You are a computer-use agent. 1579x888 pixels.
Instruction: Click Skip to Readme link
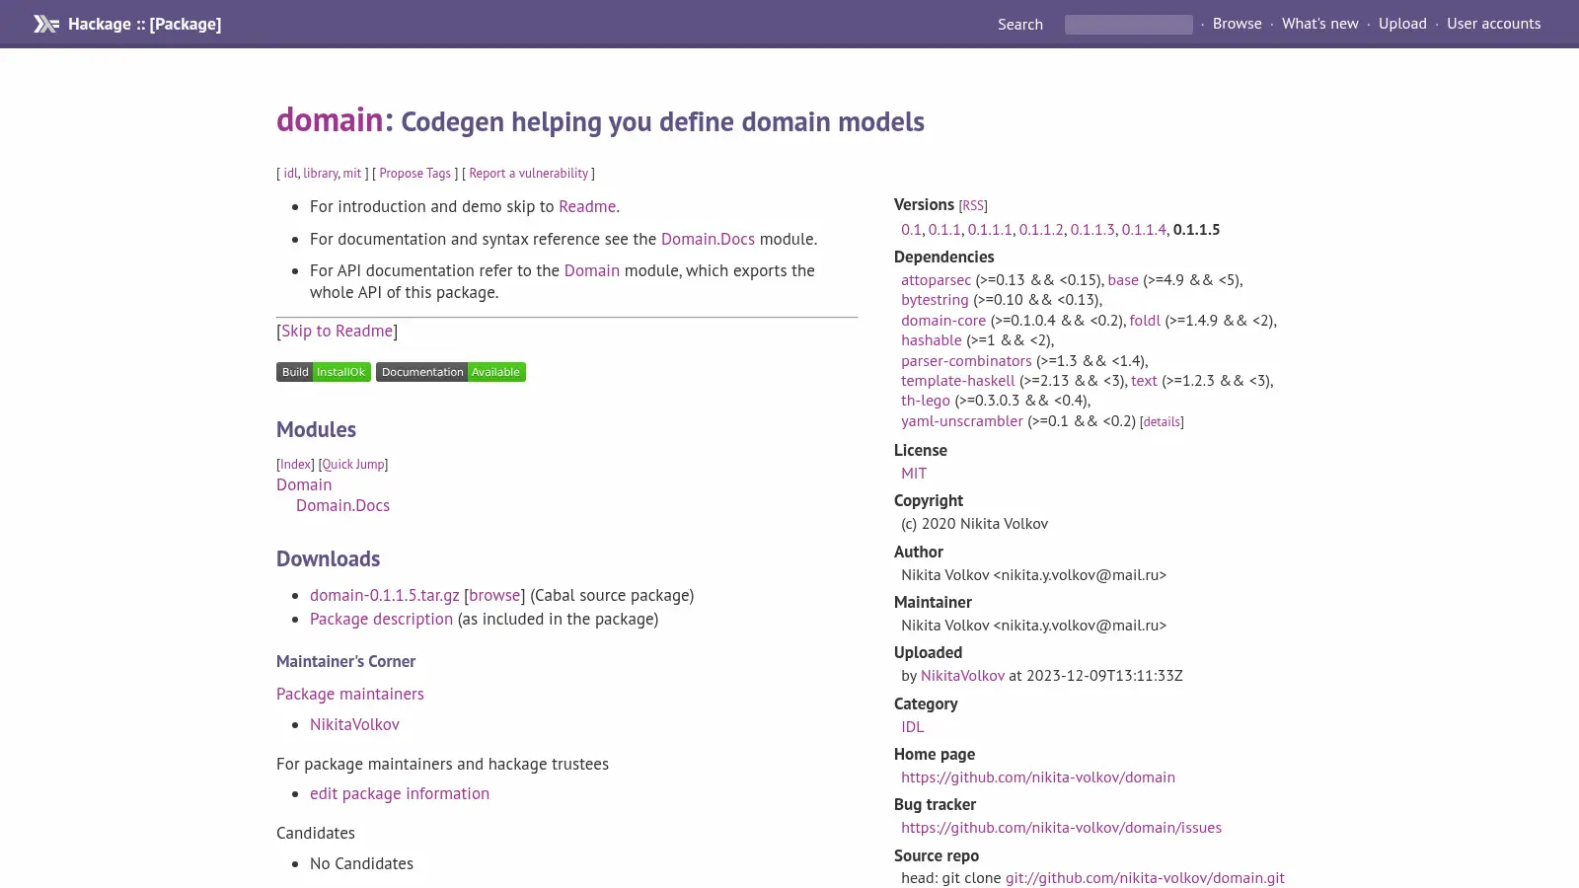(338, 332)
